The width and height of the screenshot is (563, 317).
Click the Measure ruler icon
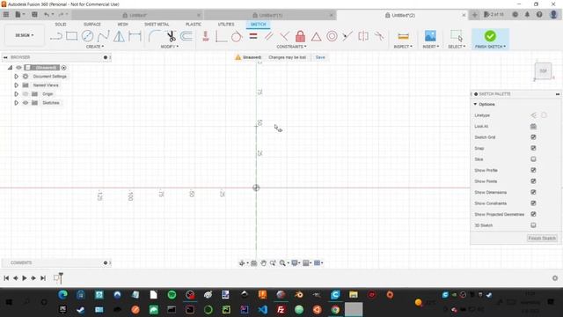tap(403, 36)
